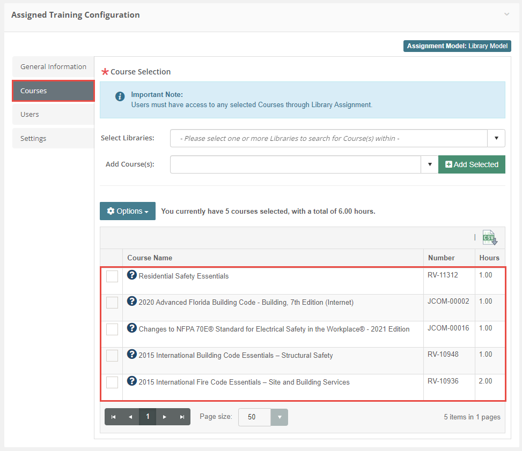Click course number RV-11312

coord(443,275)
